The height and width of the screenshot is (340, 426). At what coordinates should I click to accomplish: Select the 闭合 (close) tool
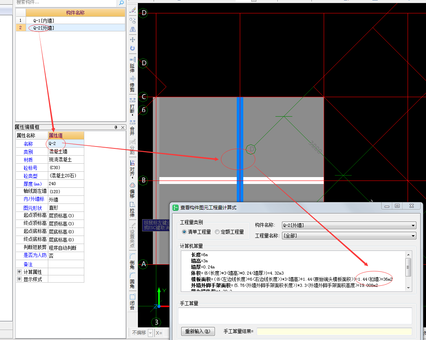(132, 302)
